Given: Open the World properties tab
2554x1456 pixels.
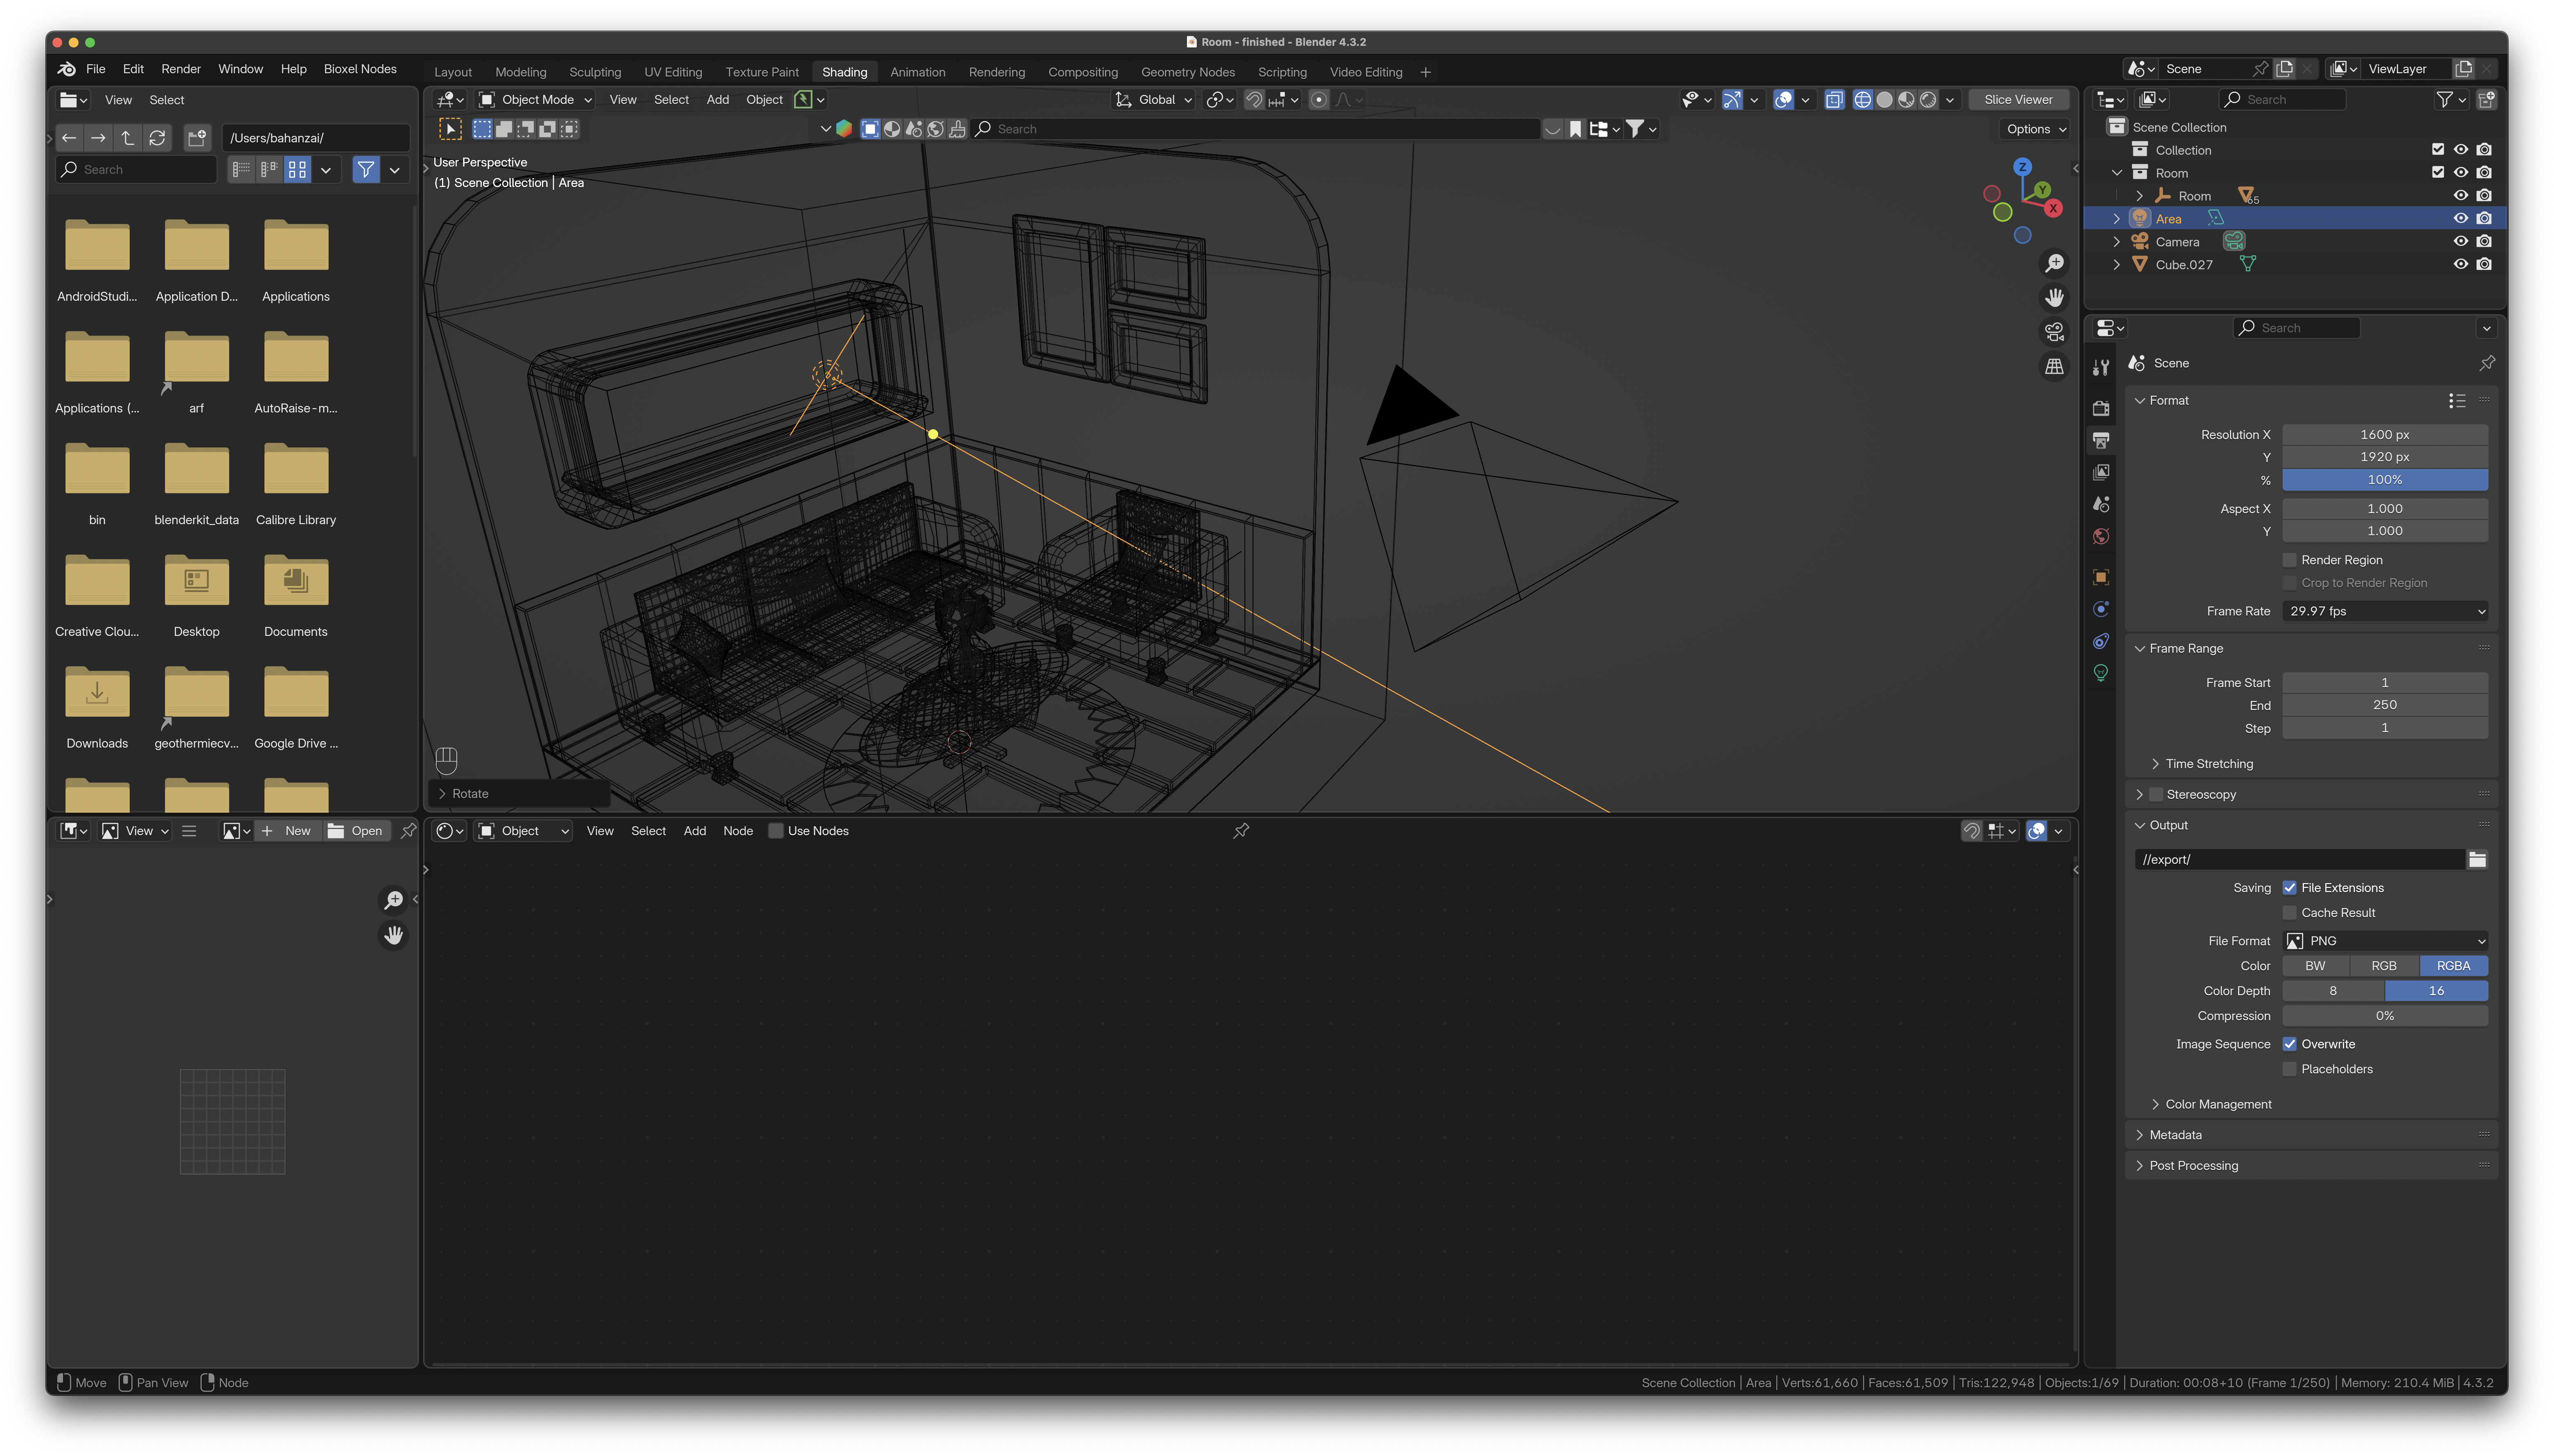Looking at the screenshot, I should [2101, 537].
